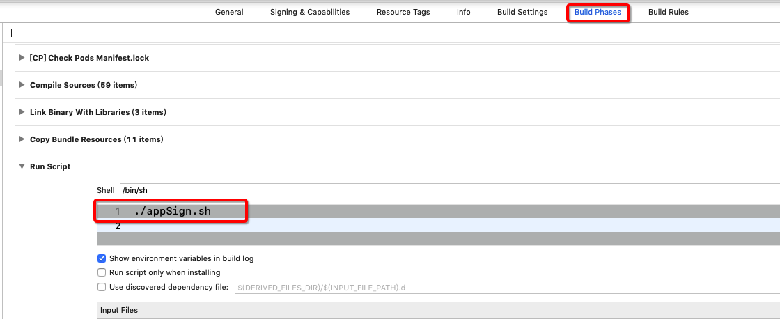780x319 pixels.
Task: Expand the Copy Bundle Resources phase
Action: pos(22,139)
